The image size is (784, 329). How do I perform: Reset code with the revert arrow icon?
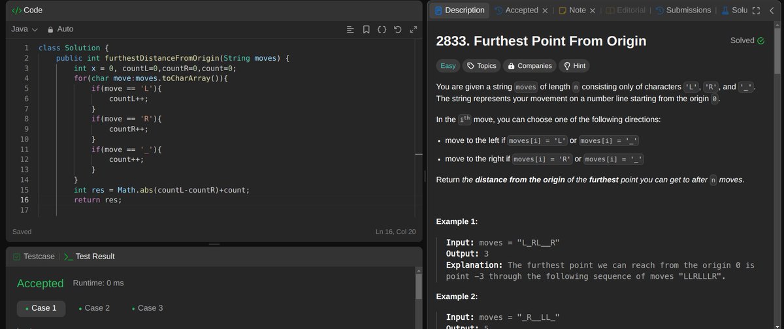pyautogui.click(x=397, y=29)
